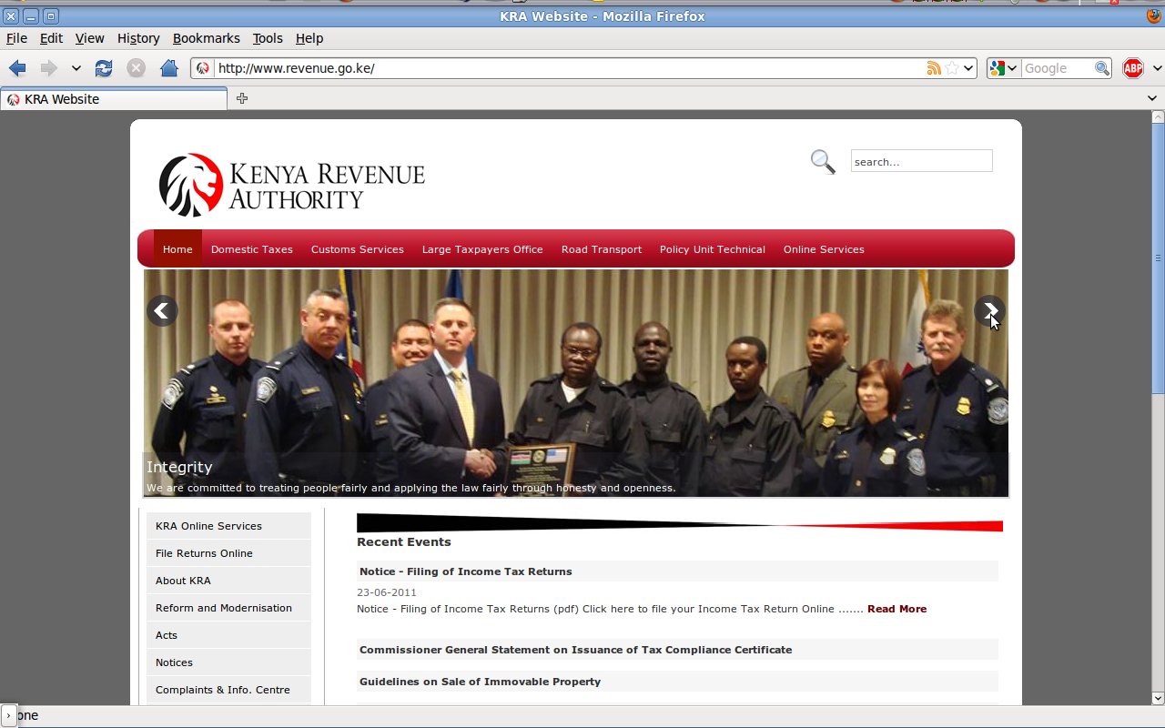The width and height of the screenshot is (1165, 728).
Task: Open Policy Unit Technical section
Action: [x=713, y=249]
